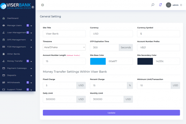This screenshot has width=186, height=124.
Task: Click the Withdrawals alert badge
Action: click(28, 82)
